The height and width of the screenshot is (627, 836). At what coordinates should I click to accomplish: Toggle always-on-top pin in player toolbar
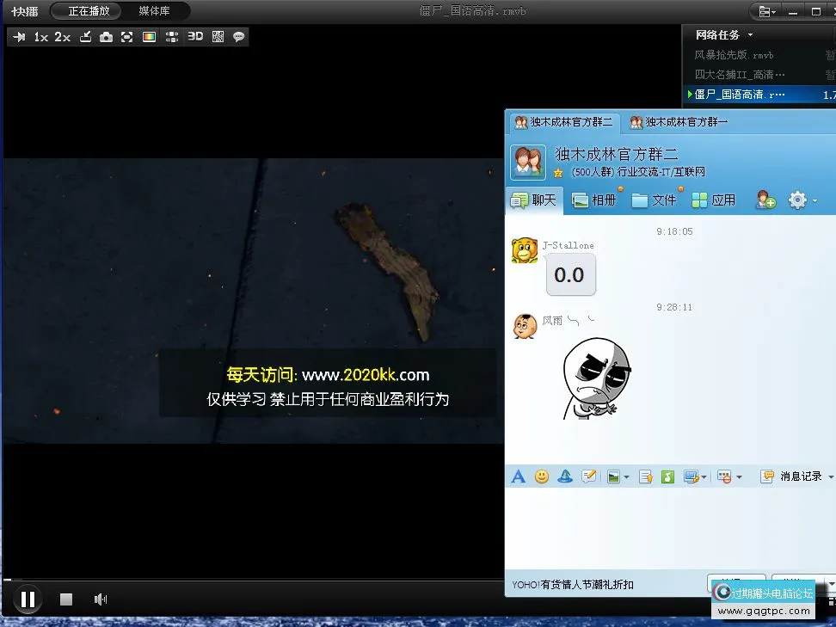point(19,36)
